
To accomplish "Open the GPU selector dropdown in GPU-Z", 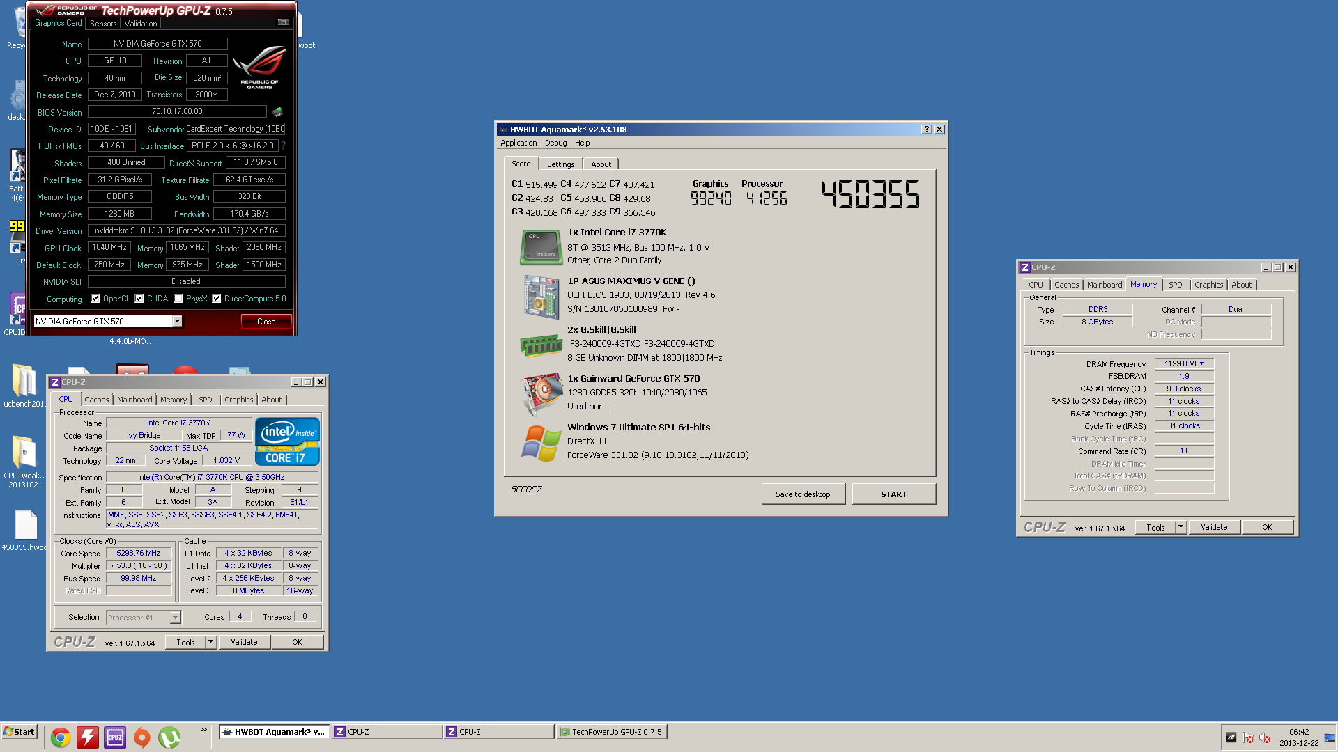I will (177, 321).
